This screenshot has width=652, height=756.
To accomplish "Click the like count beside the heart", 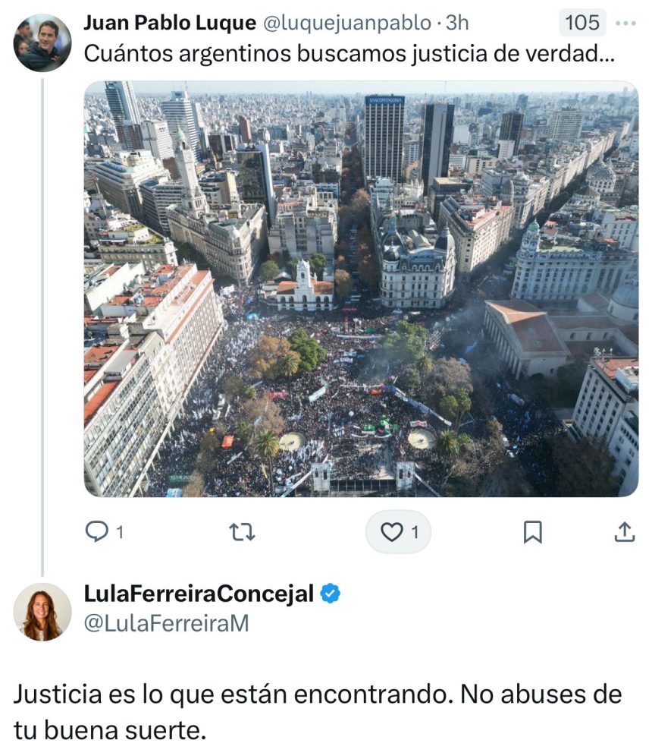I will coord(415,532).
